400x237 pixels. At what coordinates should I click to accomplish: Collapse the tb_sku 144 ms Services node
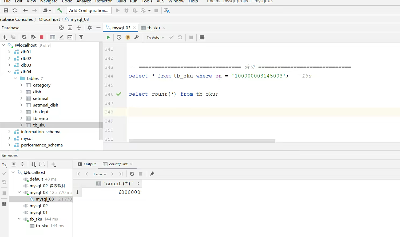pyautogui.click(x=19, y=219)
